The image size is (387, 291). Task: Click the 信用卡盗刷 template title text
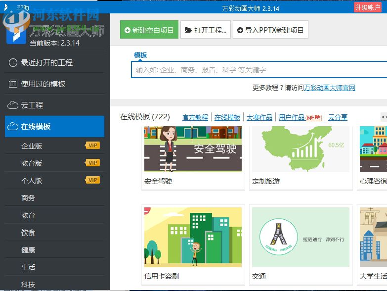[x=162, y=276]
